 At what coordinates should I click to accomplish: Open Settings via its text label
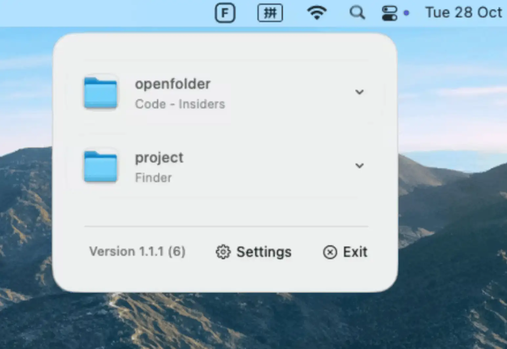264,252
